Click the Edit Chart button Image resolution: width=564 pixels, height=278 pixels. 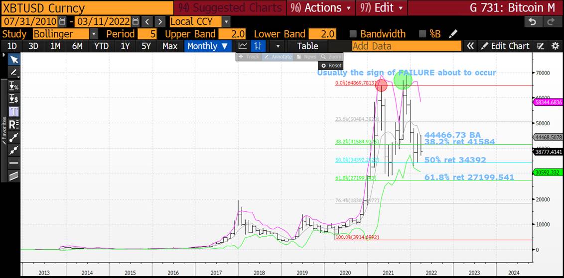tap(505, 46)
